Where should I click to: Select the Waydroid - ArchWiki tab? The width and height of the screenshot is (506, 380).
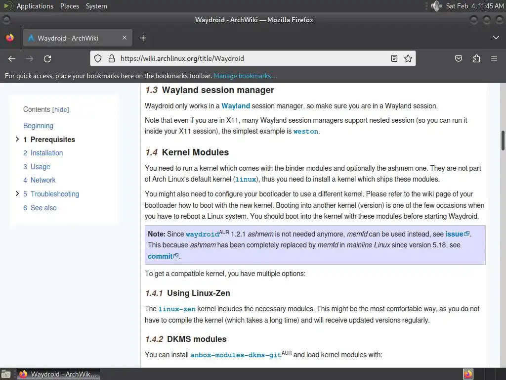(78, 38)
